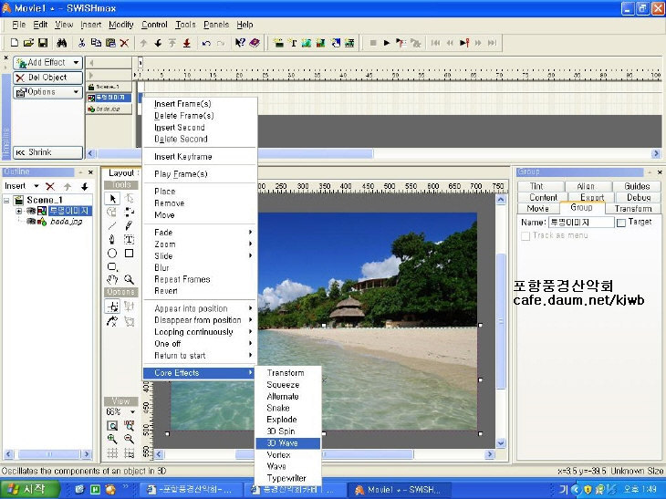Click the Zoom out view icon
The width and height of the screenshot is (666, 499).
click(130, 439)
